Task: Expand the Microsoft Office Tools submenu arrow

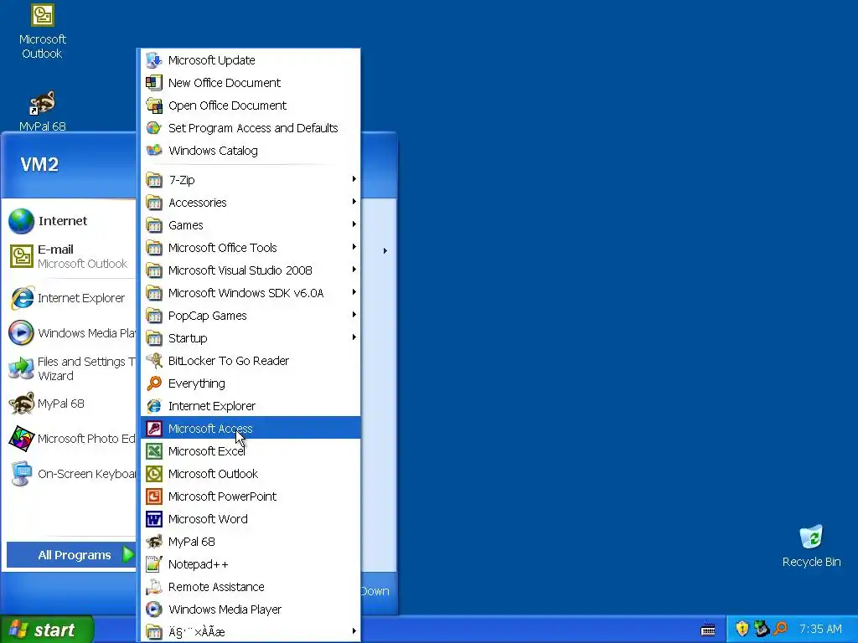Action: [x=354, y=247]
